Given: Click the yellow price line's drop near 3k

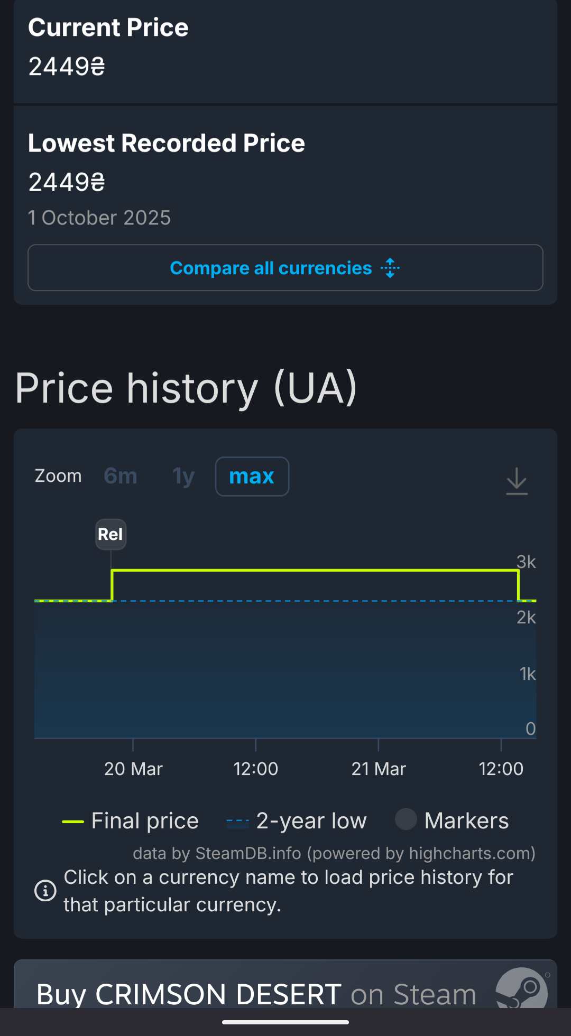Looking at the screenshot, I should [518, 584].
